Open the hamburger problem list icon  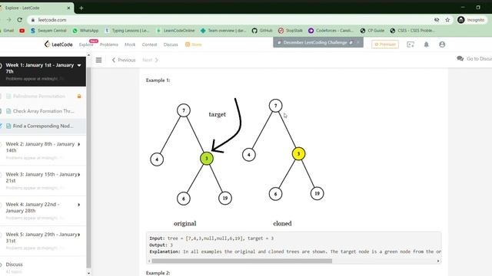point(98,60)
